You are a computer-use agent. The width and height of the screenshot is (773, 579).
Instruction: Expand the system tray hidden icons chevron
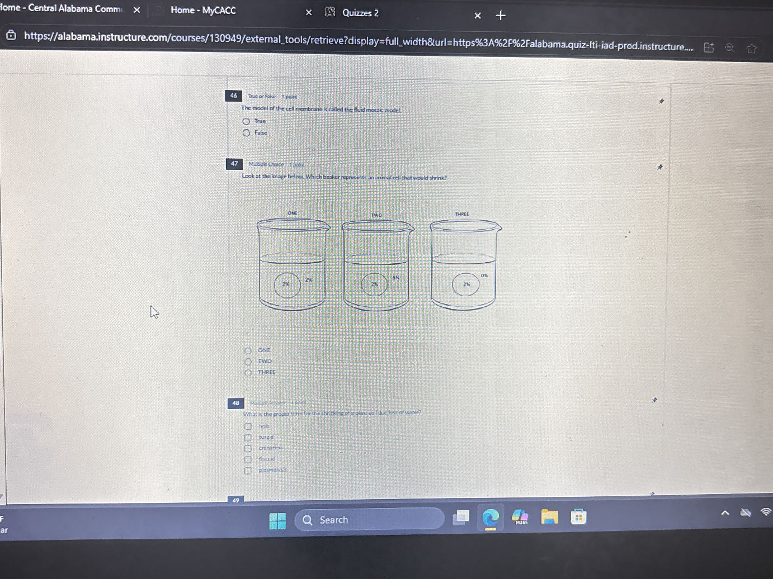[725, 512]
